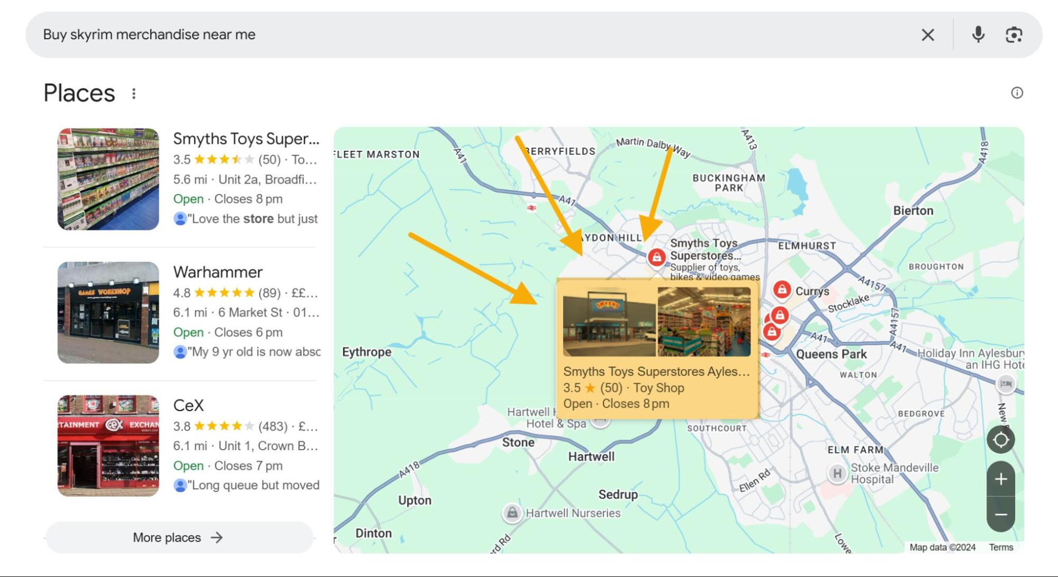Click the Smyths review snippet 'Love the store'
This screenshot has width=1058, height=577.
point(247,218)
